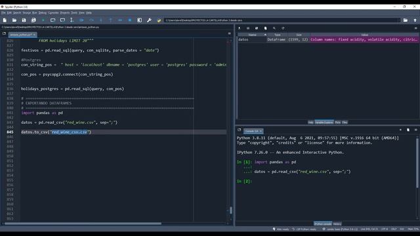420x236 pixels.
Task: Start debugging the file
Action: tap(81, 20)
